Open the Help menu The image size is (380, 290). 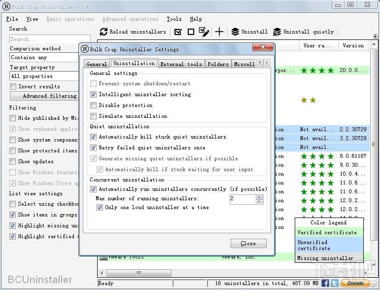(x=196, y=19)
